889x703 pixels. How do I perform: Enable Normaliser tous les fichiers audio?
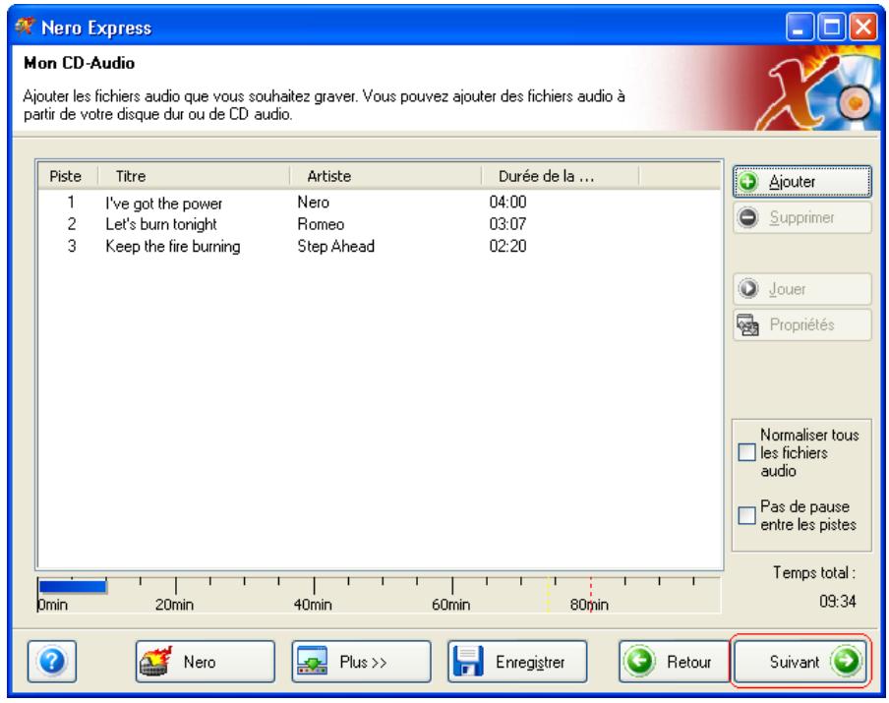746,452
